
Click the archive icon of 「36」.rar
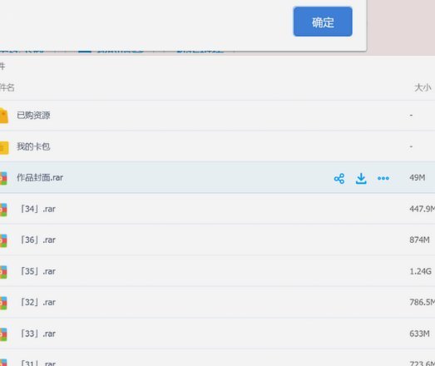[x=3, y=240]
